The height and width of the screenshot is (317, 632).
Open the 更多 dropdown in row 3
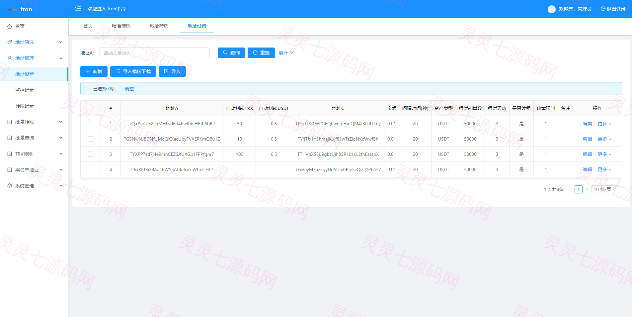pos(604,154)
